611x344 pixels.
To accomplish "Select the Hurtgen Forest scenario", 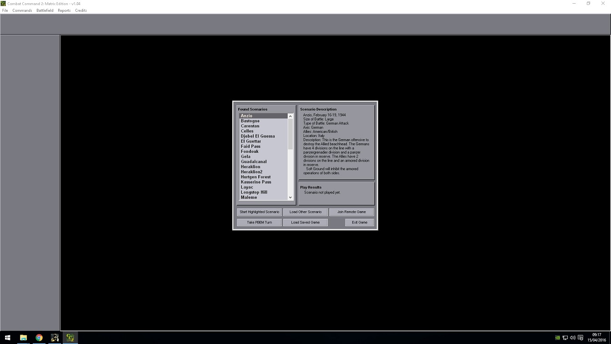I will point(263,177).
